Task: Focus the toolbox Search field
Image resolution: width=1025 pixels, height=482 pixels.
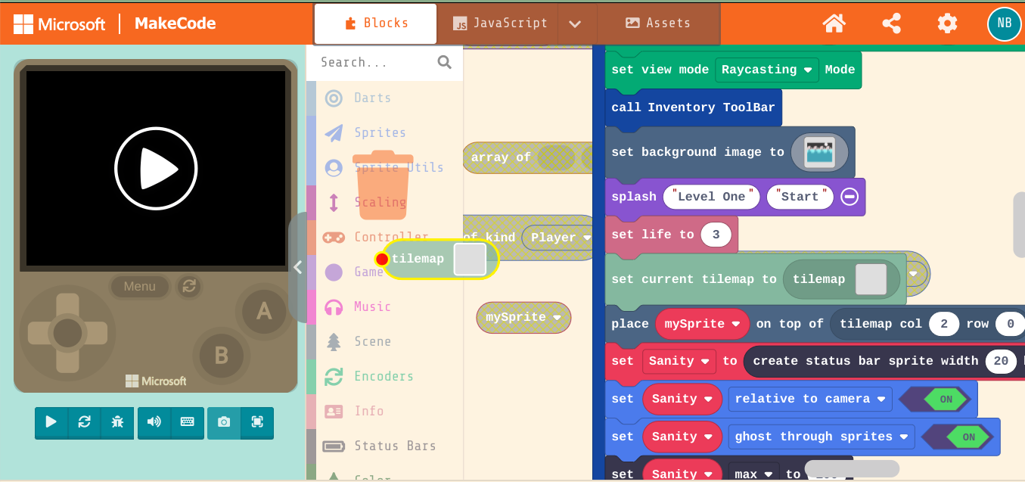Action: [377, 62]
